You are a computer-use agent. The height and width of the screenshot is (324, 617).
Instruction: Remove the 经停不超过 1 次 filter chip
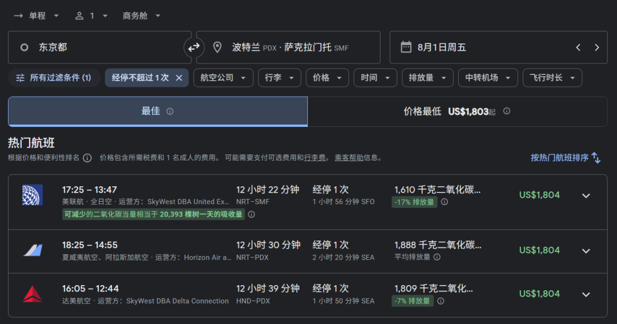point(179,78)
